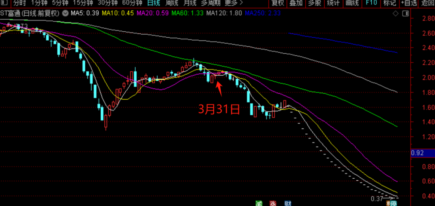Screen dimensions: 435x206
Task: Enable the 画线 drawing tool
Action: click(352, 3)
